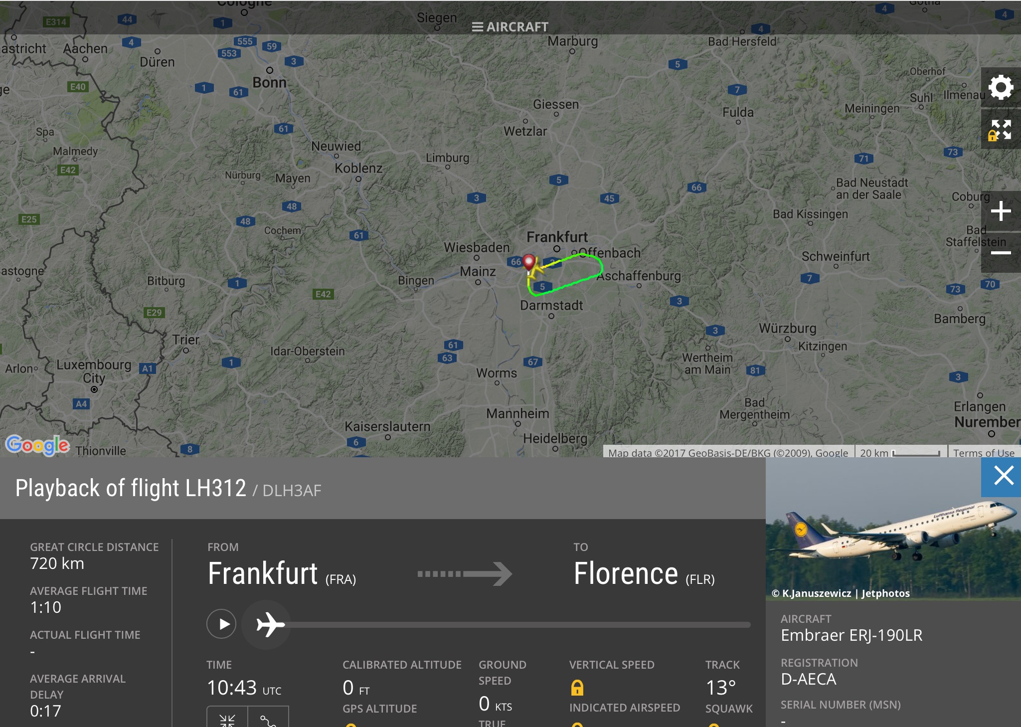Open the Lufthansa Embraer aircraft photo
The width and height of the screenshot is (1021, 727).
[893, 529]
